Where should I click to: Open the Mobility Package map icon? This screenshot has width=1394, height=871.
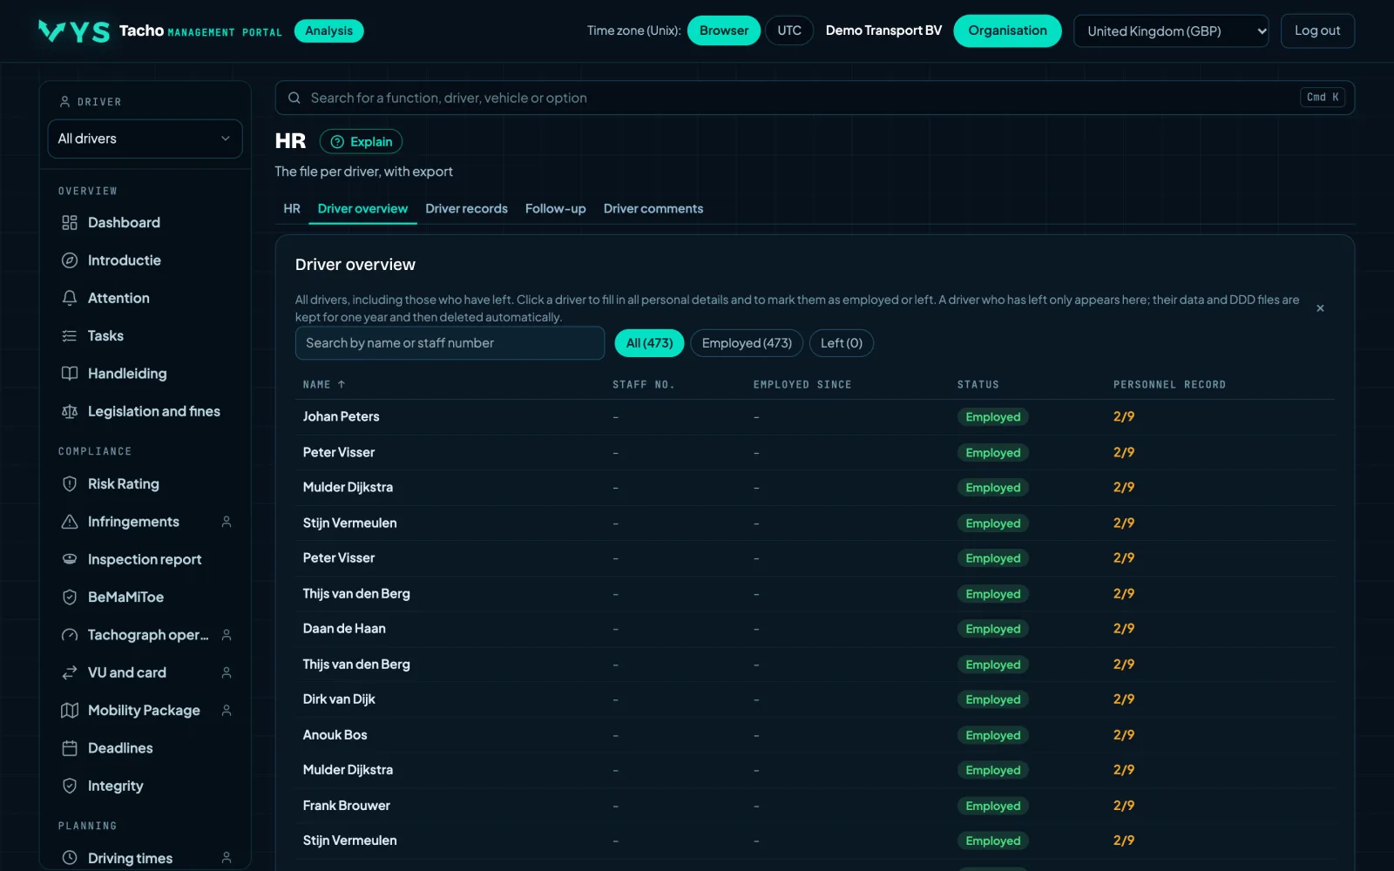point(70,711)
